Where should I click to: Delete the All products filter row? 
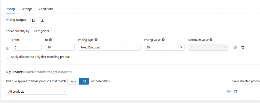(x=236, y=91)
